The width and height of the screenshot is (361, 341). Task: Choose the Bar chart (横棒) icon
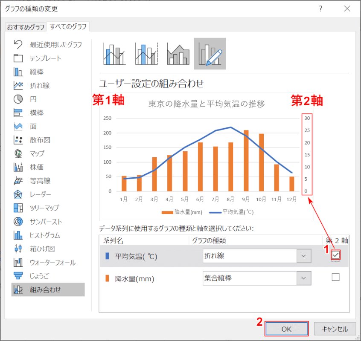18,113
